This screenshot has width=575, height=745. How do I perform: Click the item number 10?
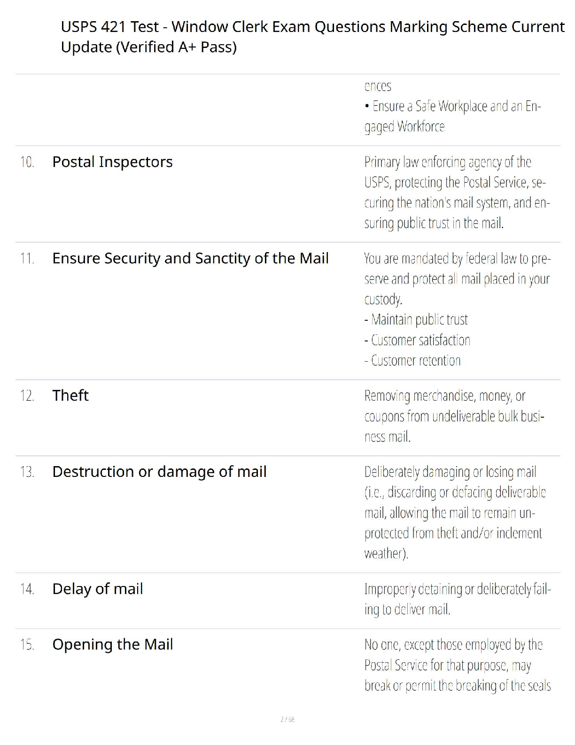coord(27,162)
